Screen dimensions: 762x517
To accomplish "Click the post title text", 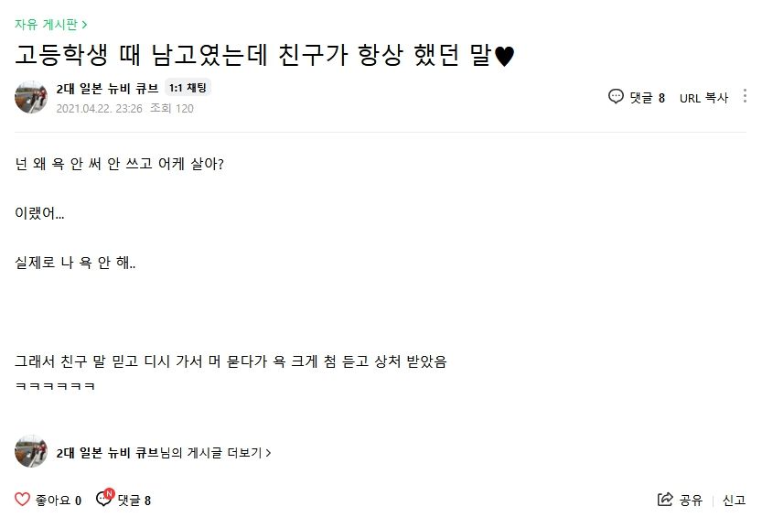I will point(265,55).
